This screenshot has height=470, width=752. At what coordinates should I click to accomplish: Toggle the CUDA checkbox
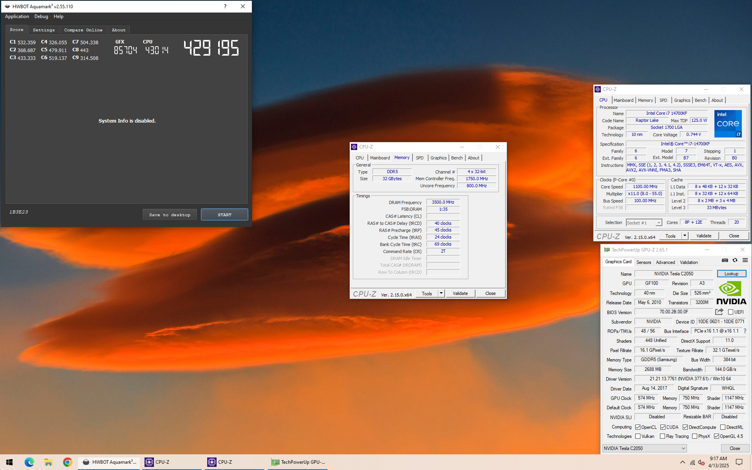[663, 427]
